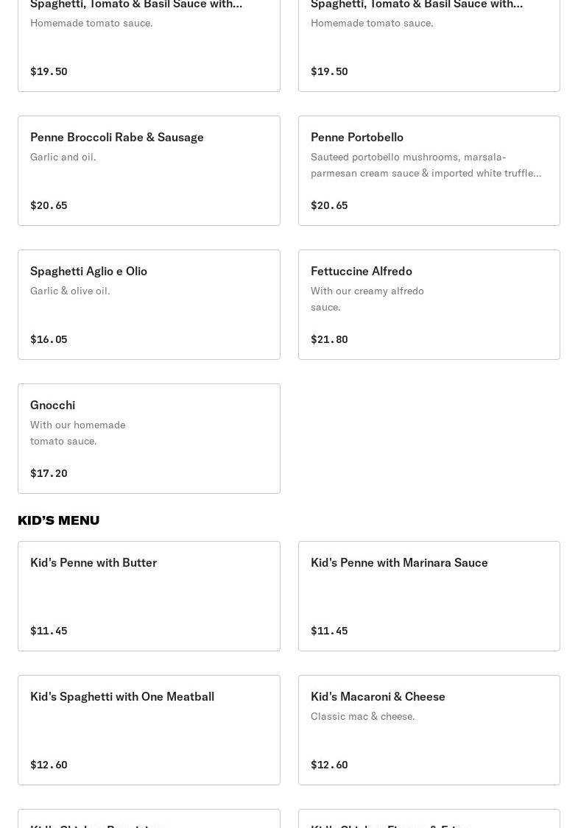Click the $21.80 Fettuccine Alfredo price
The width and height of the screenshot is (578, 828).
[x=329, y=339]
